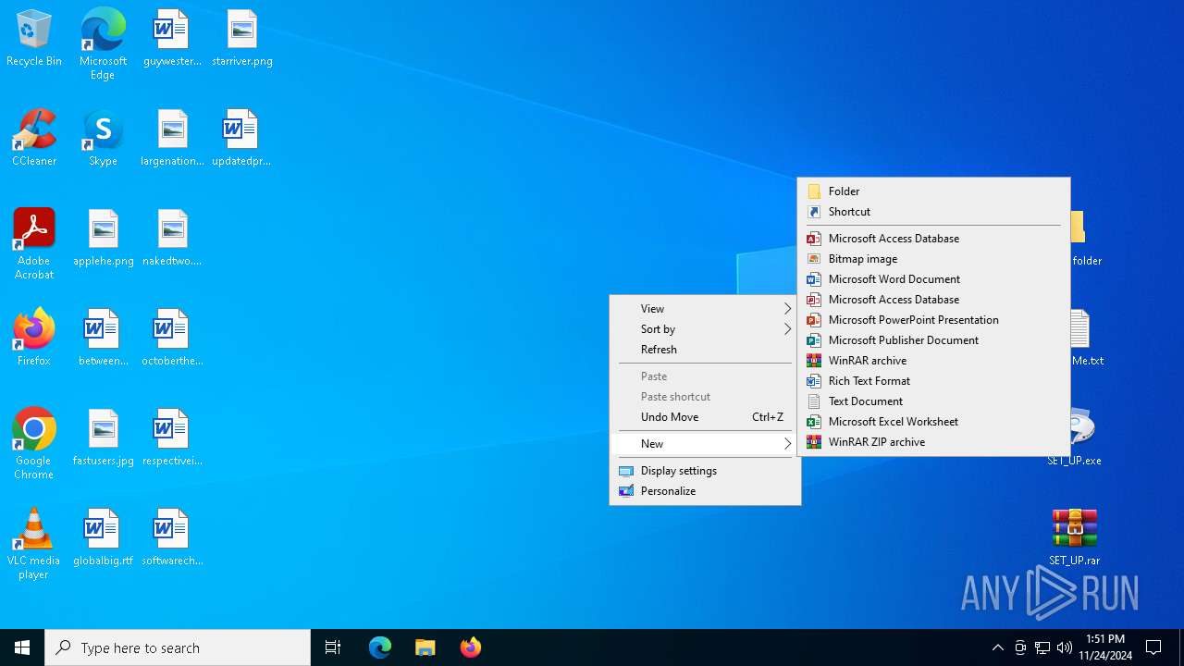The width and height of the screenshot is (1184, 666).
Task: Expand the New submenu entry
Action: 705,444
